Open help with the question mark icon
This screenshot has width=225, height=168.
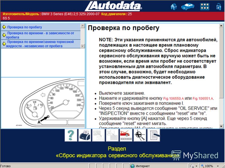coord(71,135)
